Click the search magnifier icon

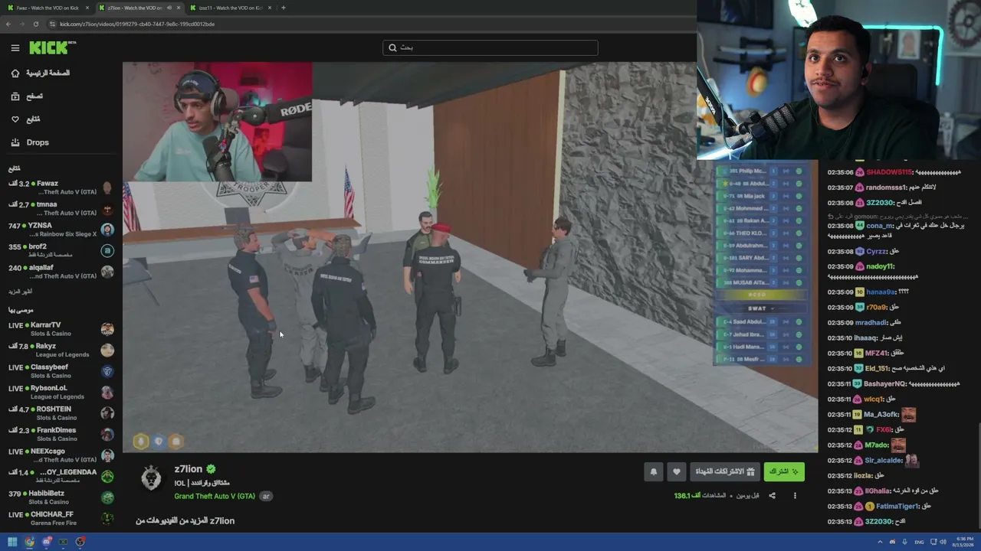(x=392, y=47)
